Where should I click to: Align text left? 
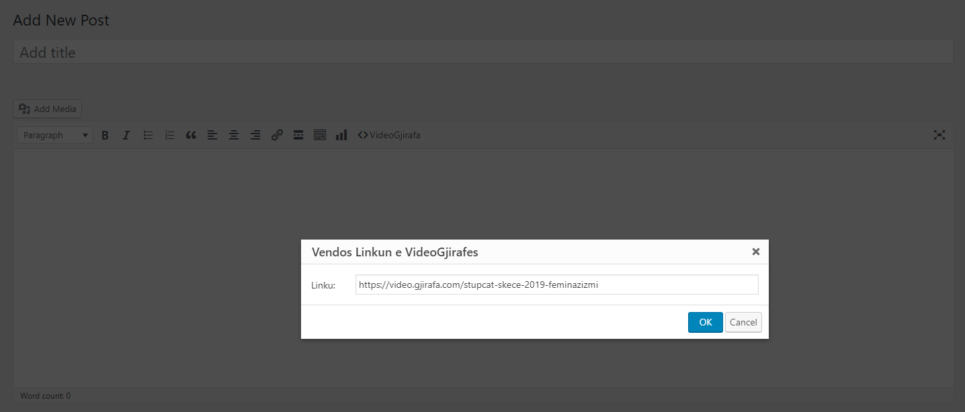(212, 136)
